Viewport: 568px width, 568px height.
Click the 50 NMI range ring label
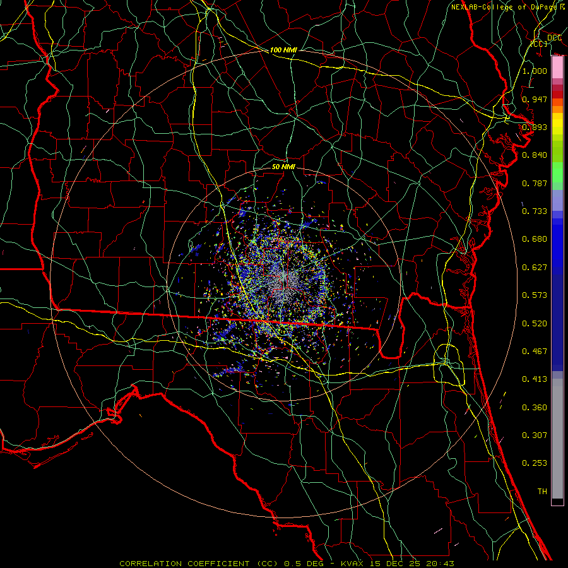(283, 167)
